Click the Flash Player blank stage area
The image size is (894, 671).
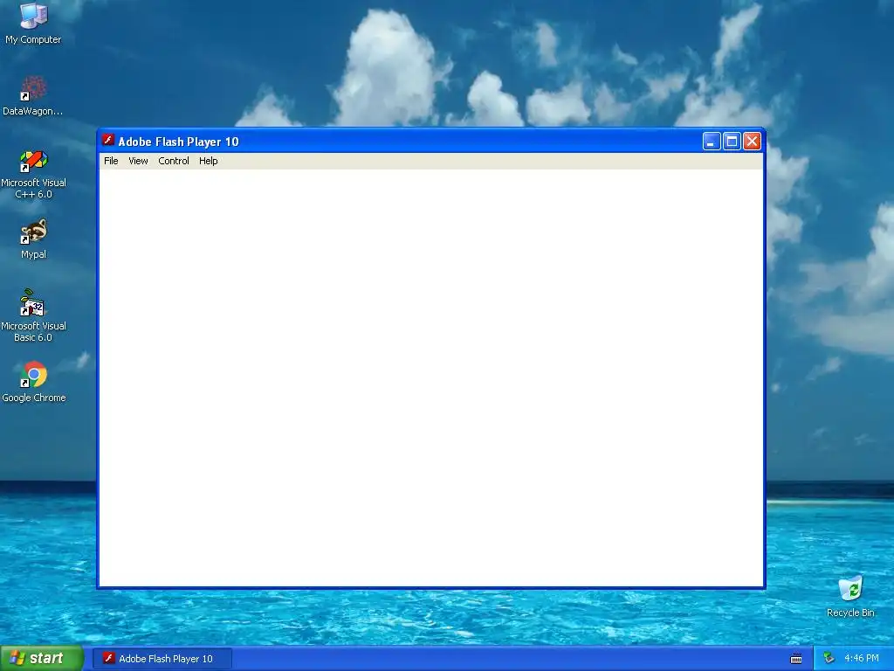click(x=431, y=377)
